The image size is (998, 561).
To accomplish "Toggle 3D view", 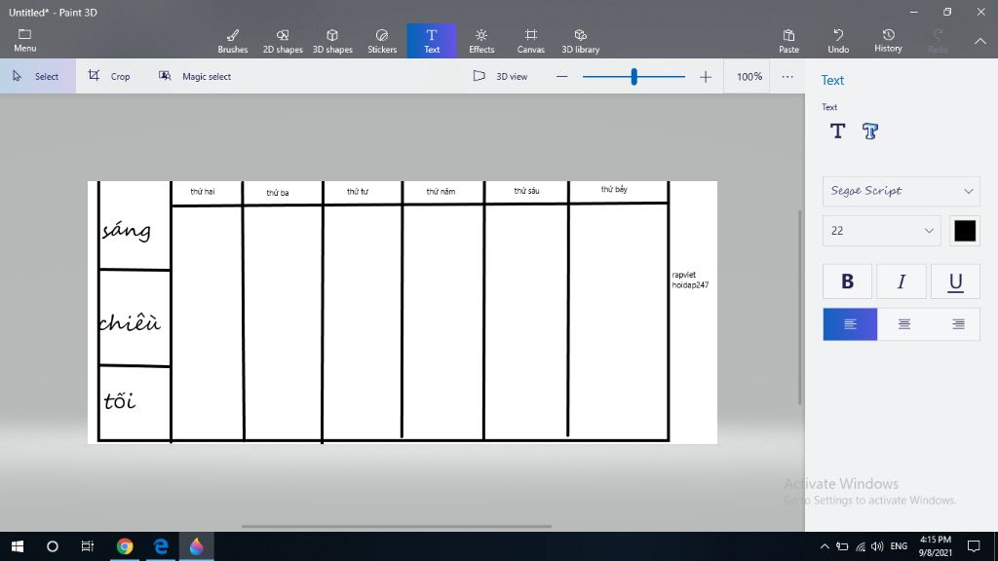I will coord(500,76).
